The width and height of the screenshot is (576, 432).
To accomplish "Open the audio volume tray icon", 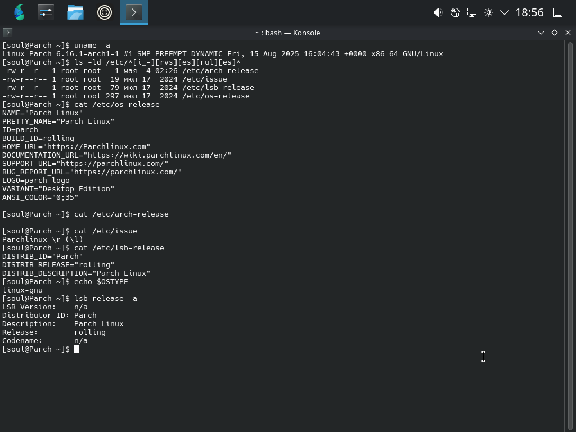I will click(438, 12).
